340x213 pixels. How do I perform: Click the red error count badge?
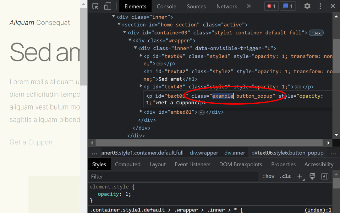click(271, 6)
